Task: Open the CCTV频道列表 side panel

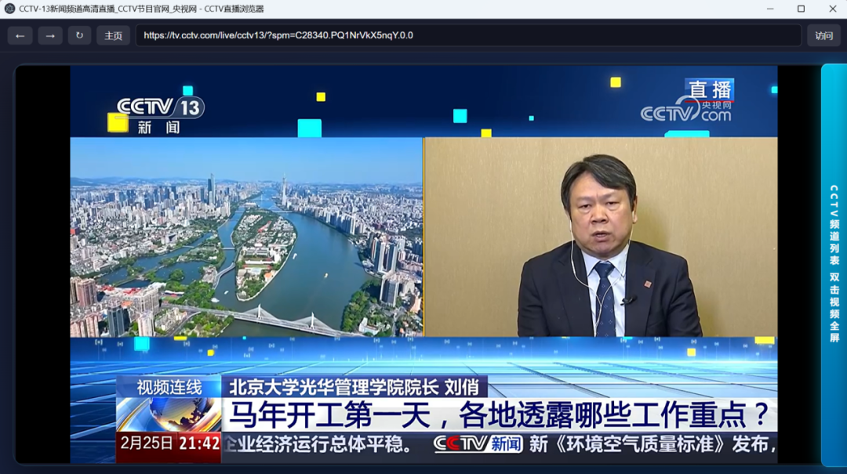Action: 834,265
